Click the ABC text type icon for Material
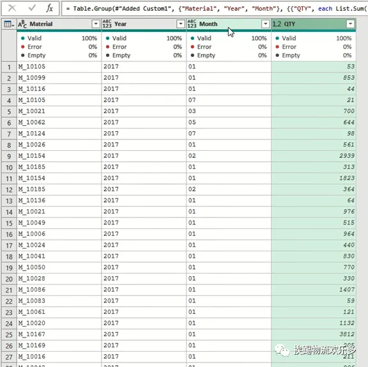 coord(22,24)
